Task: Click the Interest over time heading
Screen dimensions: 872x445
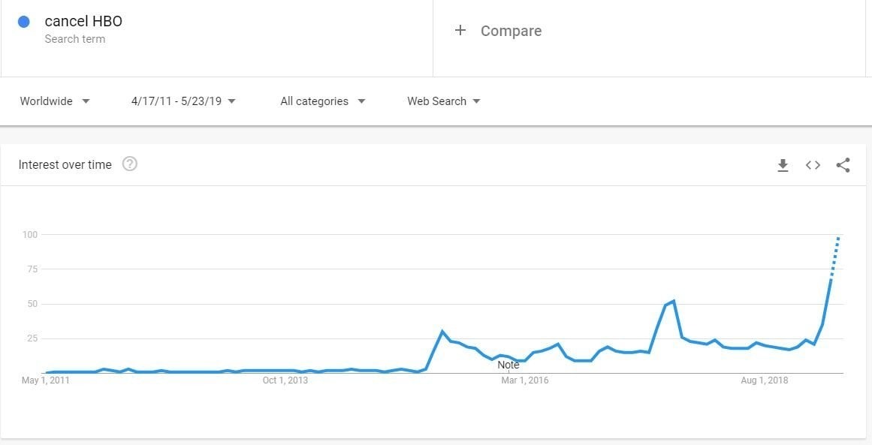Action: 65,164
